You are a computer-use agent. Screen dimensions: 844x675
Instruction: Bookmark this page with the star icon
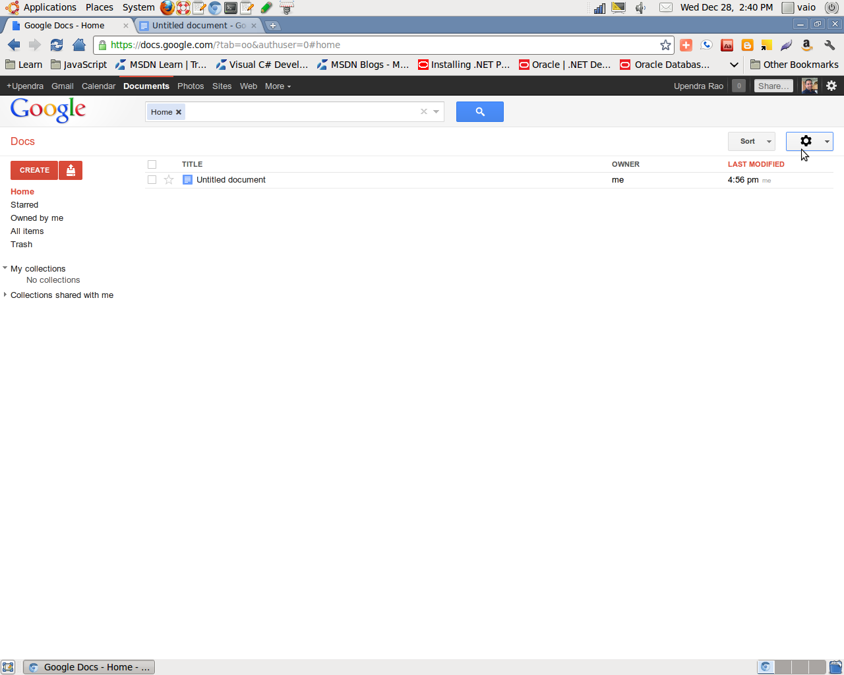665,45
